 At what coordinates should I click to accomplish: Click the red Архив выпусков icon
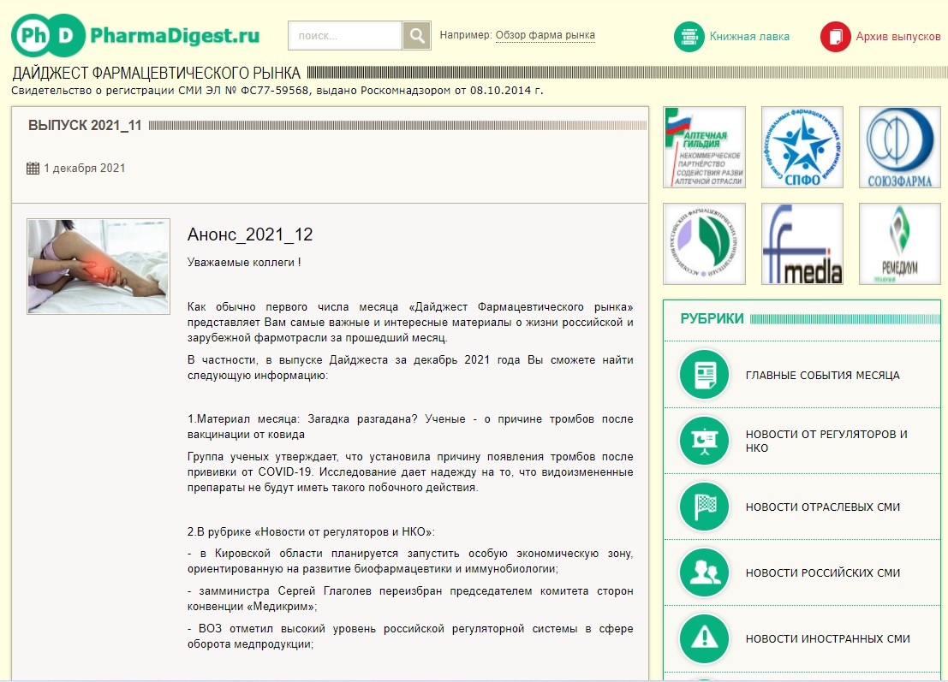pyautogui.click(x=836, y=36)
